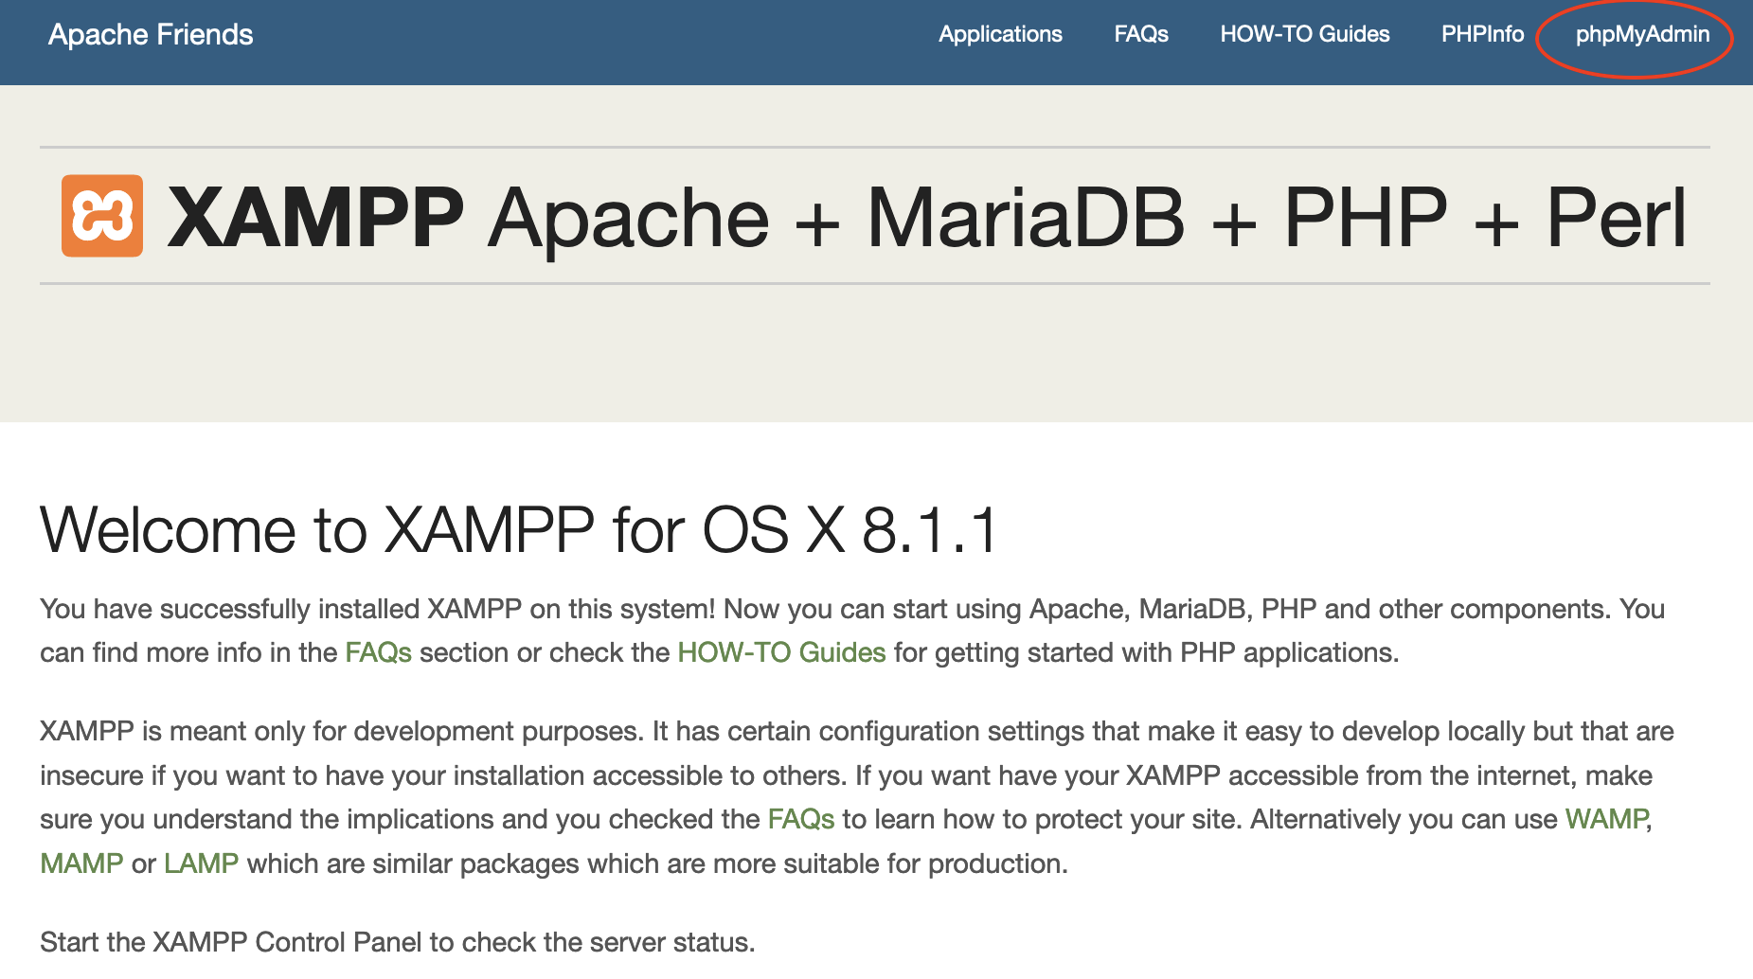
Task: Click the orange XAMPP logo icon
Action: pyautogui.click(x=102, y=216)
